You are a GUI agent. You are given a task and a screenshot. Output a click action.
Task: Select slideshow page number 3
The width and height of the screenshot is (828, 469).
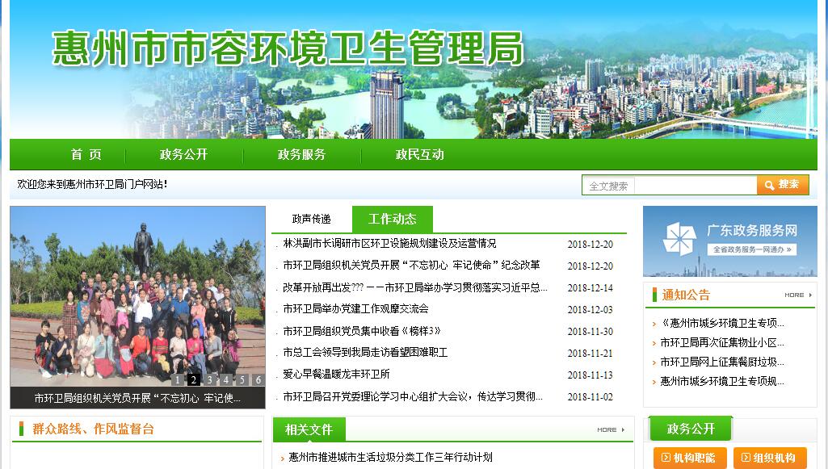click(x=210, y=379)
